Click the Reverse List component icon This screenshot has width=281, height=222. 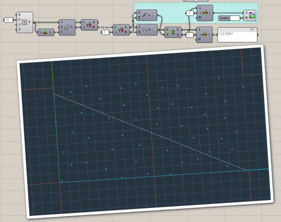pyautogui.click(x=45, y=32)
